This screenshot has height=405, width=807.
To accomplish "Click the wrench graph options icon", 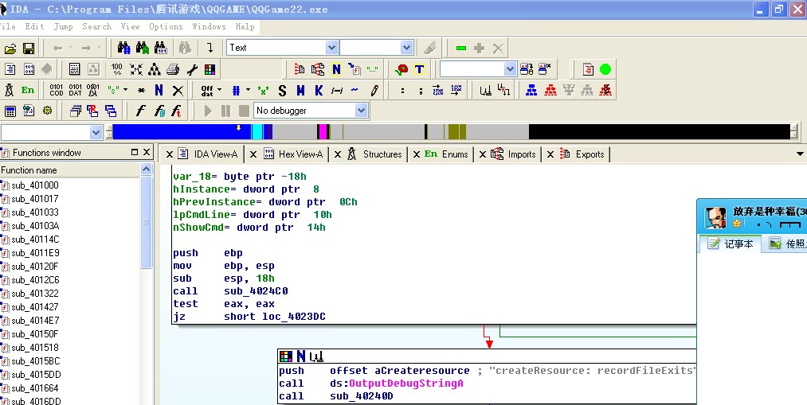I will 192,69.
